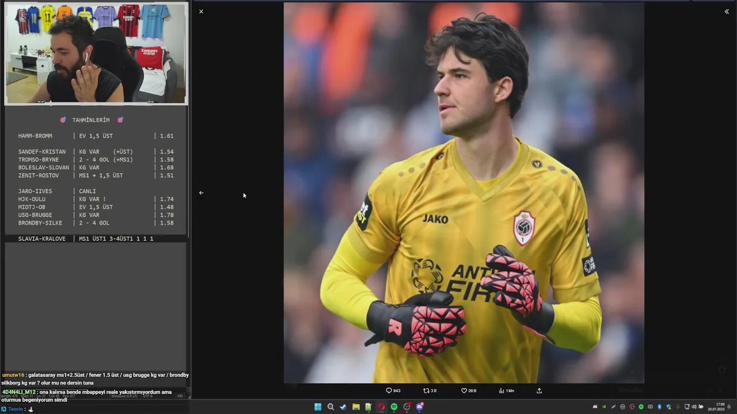Image resolution: width=737 pixels, height=414 pixels.
Task: Open Spotify from taskbar
Action: coord(394,407)
